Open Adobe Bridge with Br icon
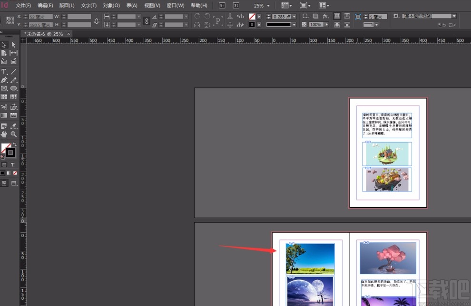The image size is (471, 306). click(x=222, y=5)
